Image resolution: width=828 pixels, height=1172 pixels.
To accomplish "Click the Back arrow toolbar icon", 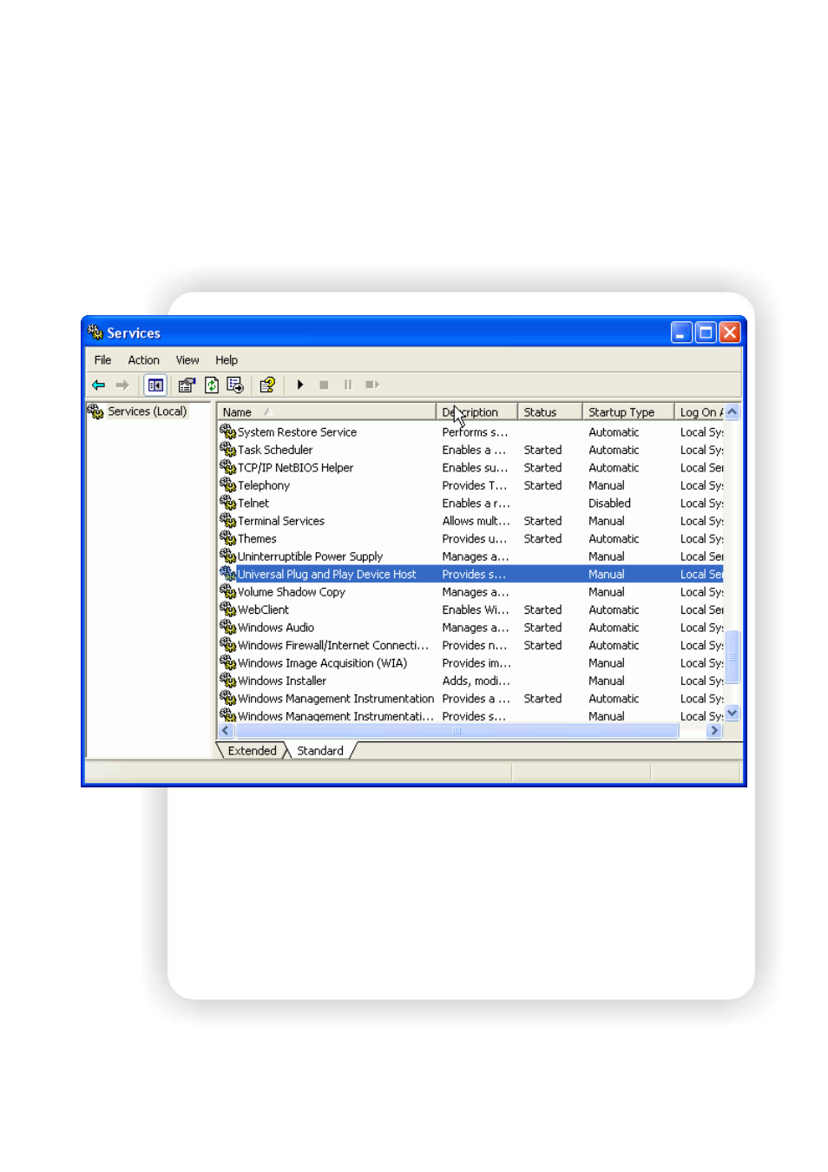I will [98, 385].
